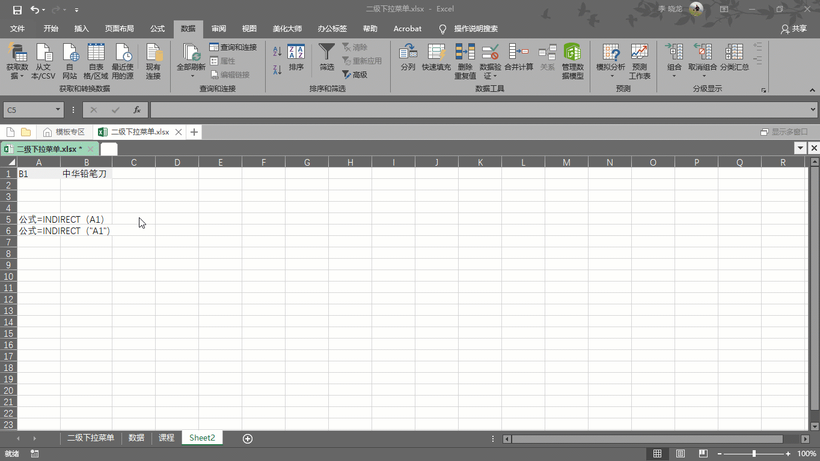Click 高级 advanced filter
This screenshot has width=820, height=461.
(x=355, y=74)
